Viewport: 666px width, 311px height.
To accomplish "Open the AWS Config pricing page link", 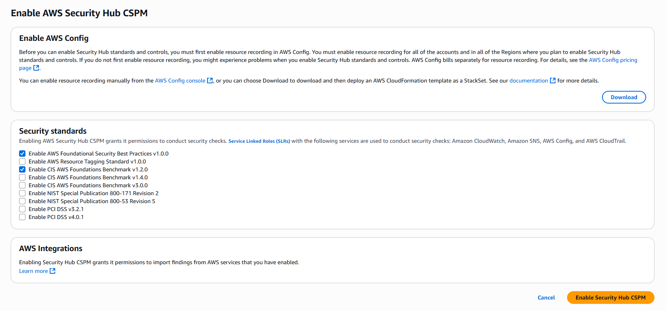I will 613,60.
